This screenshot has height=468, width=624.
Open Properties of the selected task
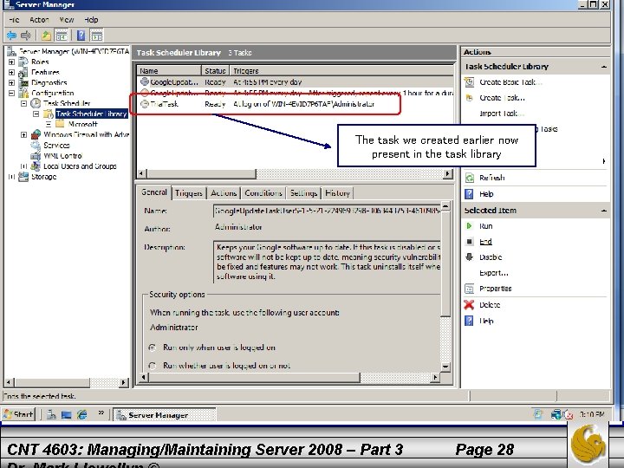(496, 289)
